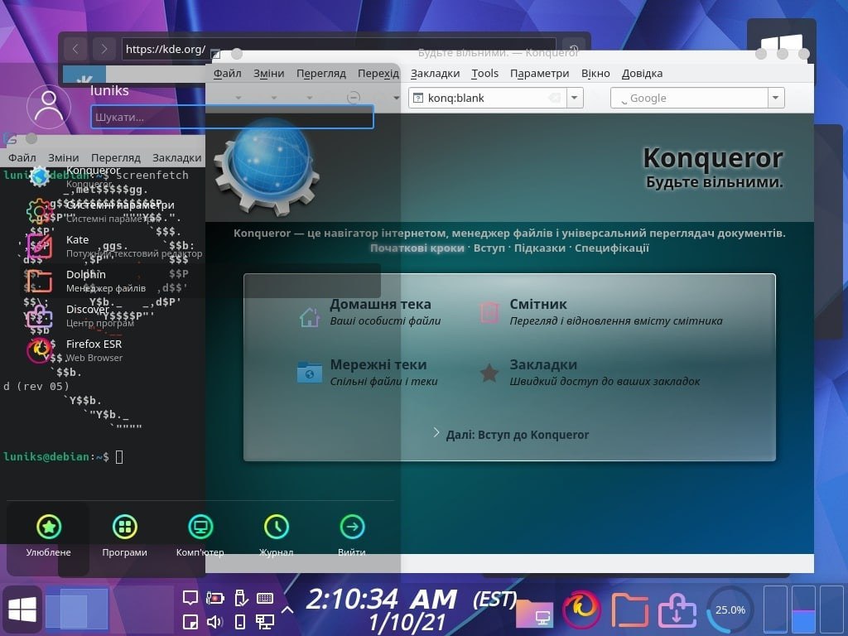The width and height of the screenshot is (848, 636).
Task: Open Мережні теки network folders link
Action: pyautogui.click(x=378, y=364)
